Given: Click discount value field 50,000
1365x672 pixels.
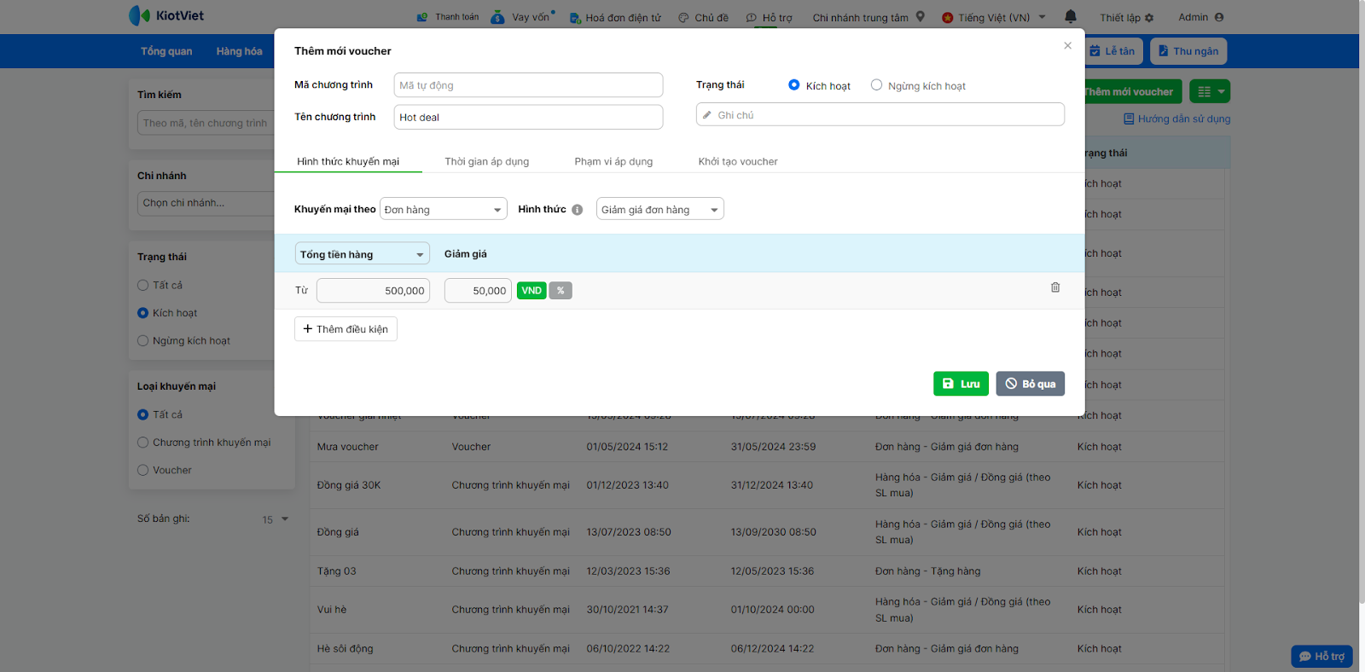Looking at the screenshot, I should click(478, 291).
